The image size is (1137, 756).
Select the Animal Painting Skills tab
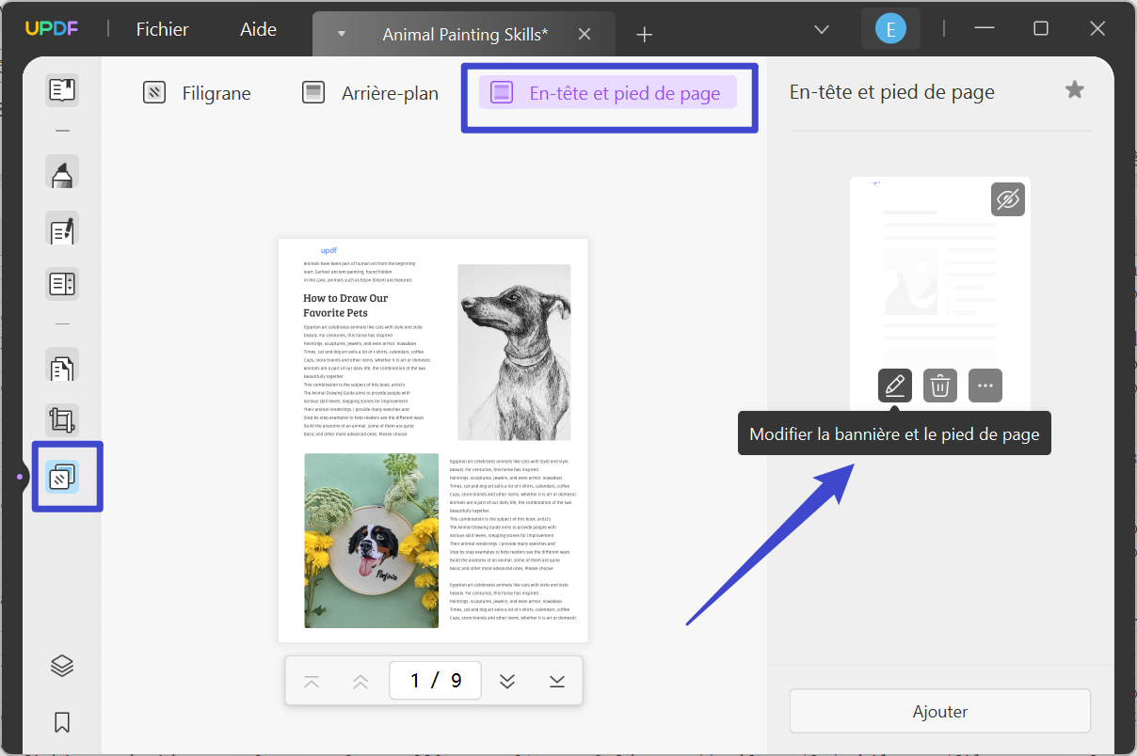point(464,34)
